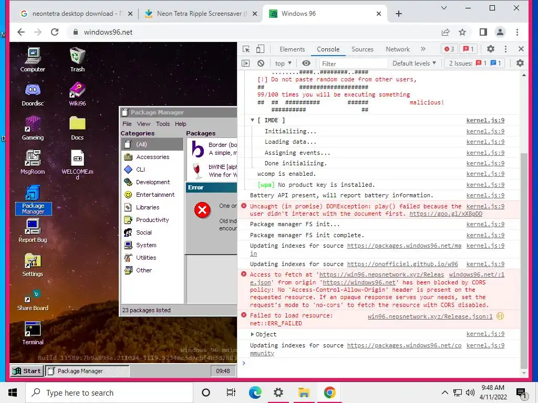Open the Terminal desktop icon
The image size is (538, 403).
click(x=33, y=333)
